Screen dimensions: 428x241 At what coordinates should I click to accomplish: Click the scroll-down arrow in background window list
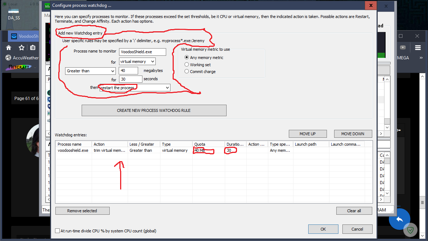coord(387,127)
